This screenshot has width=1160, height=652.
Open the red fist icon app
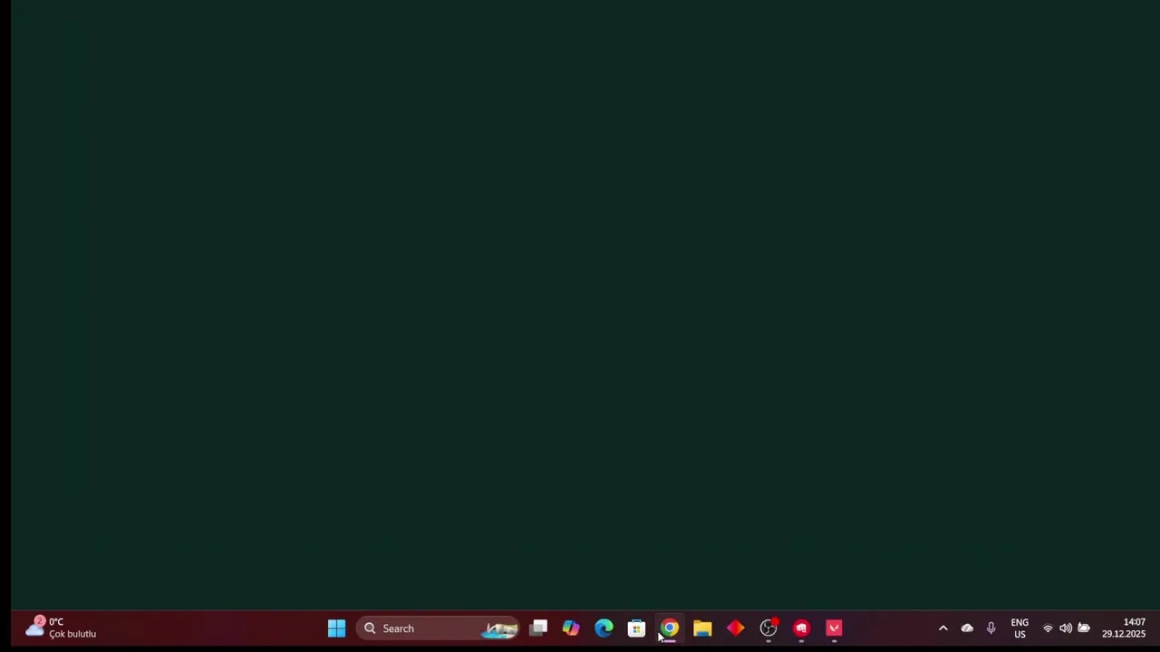[801, 628]
